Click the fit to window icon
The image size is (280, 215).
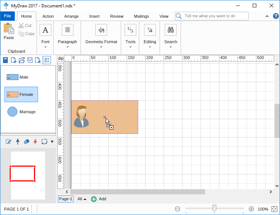point(274,209)
